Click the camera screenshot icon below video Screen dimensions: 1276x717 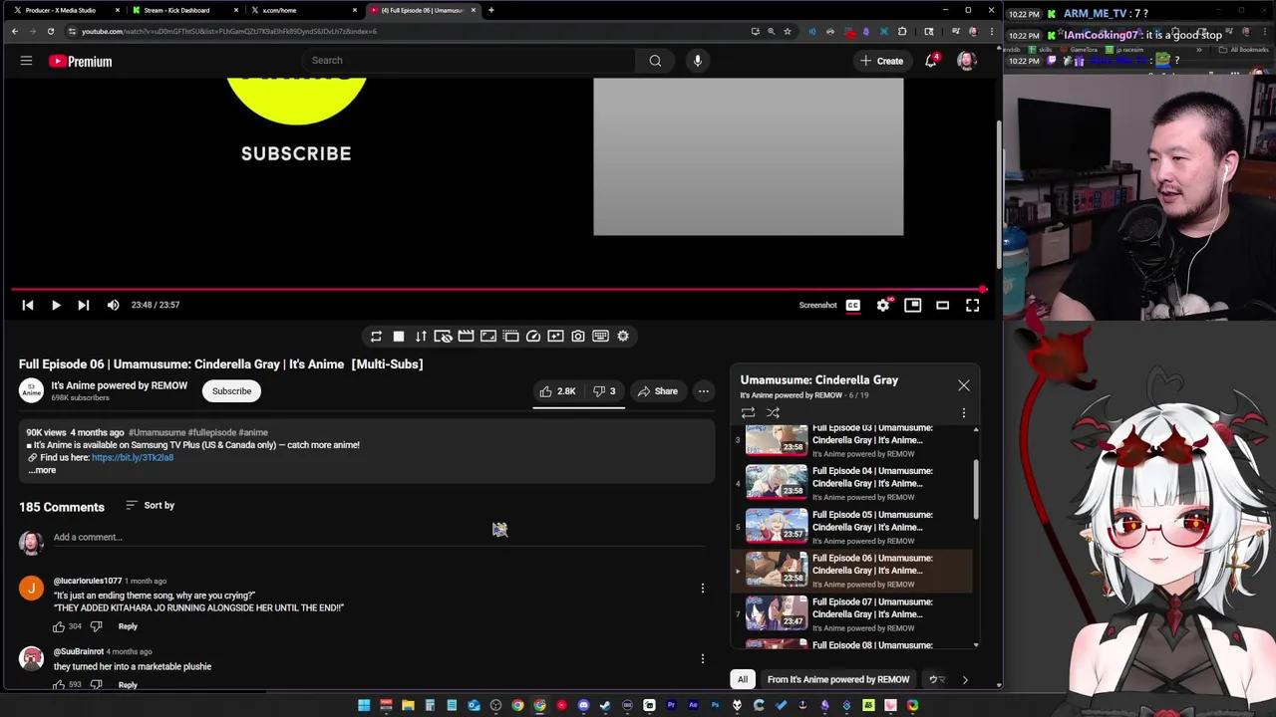[578, 337]
